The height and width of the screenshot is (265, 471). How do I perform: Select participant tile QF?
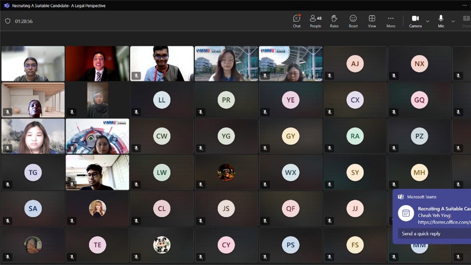[290, 208]
